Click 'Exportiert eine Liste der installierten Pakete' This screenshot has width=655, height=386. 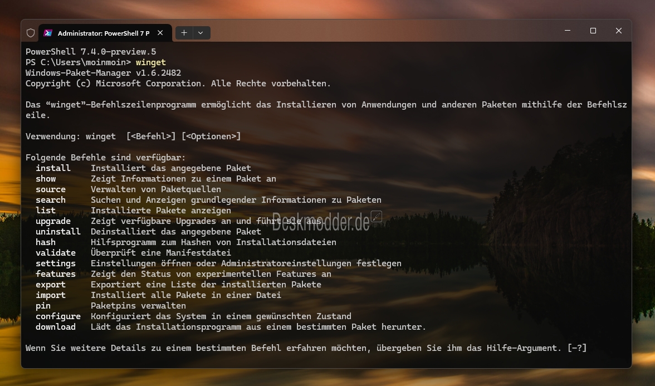coord(206,285)
